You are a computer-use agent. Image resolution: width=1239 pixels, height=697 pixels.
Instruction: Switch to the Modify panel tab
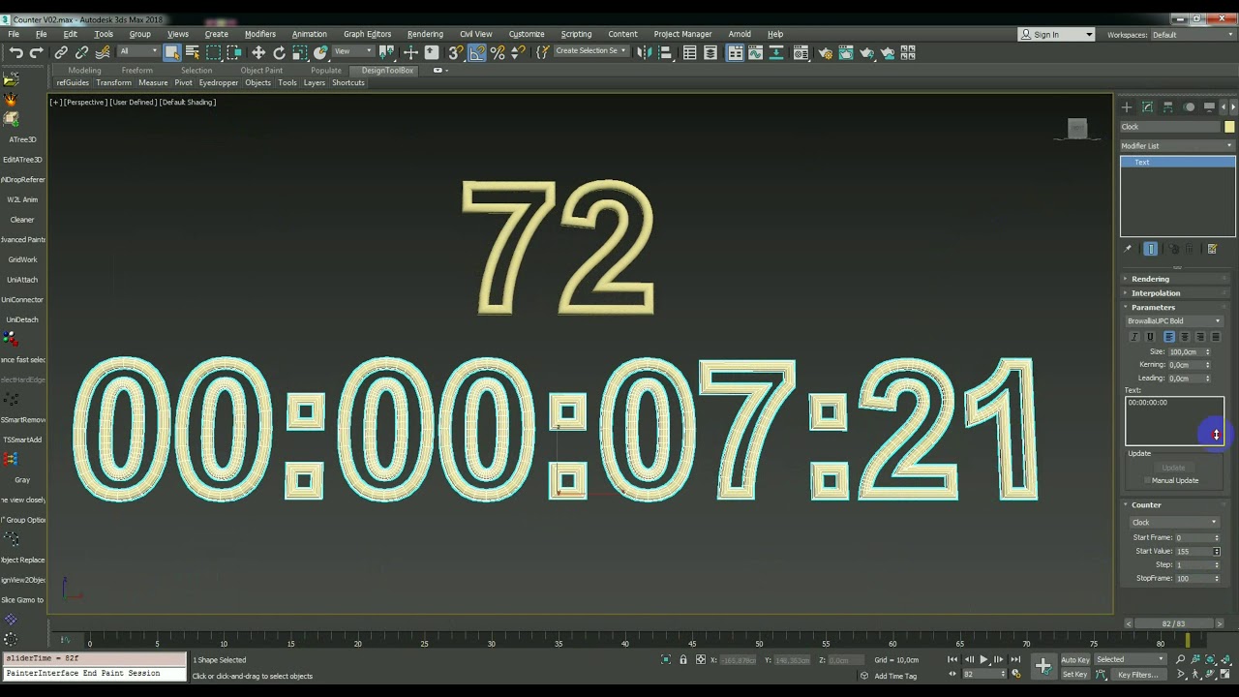[1147, 106]
